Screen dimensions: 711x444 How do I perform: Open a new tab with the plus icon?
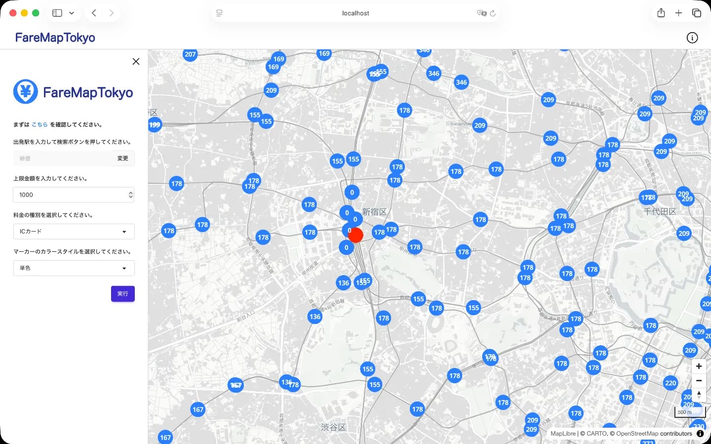679,13
